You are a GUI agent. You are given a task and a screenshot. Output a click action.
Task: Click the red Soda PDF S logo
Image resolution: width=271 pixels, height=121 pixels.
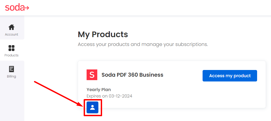click(x=92, y=75)
